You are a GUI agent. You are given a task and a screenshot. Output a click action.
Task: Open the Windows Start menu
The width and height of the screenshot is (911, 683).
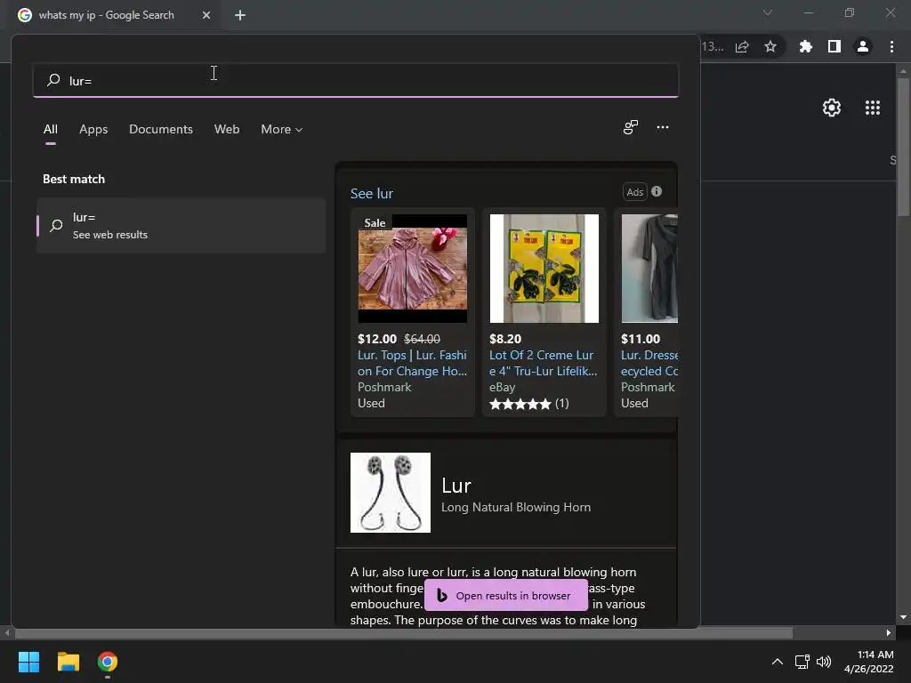pyautogui.click(x=28, y=662)
